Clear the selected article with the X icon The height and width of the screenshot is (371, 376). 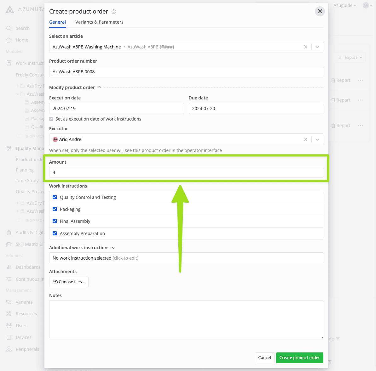305,47
